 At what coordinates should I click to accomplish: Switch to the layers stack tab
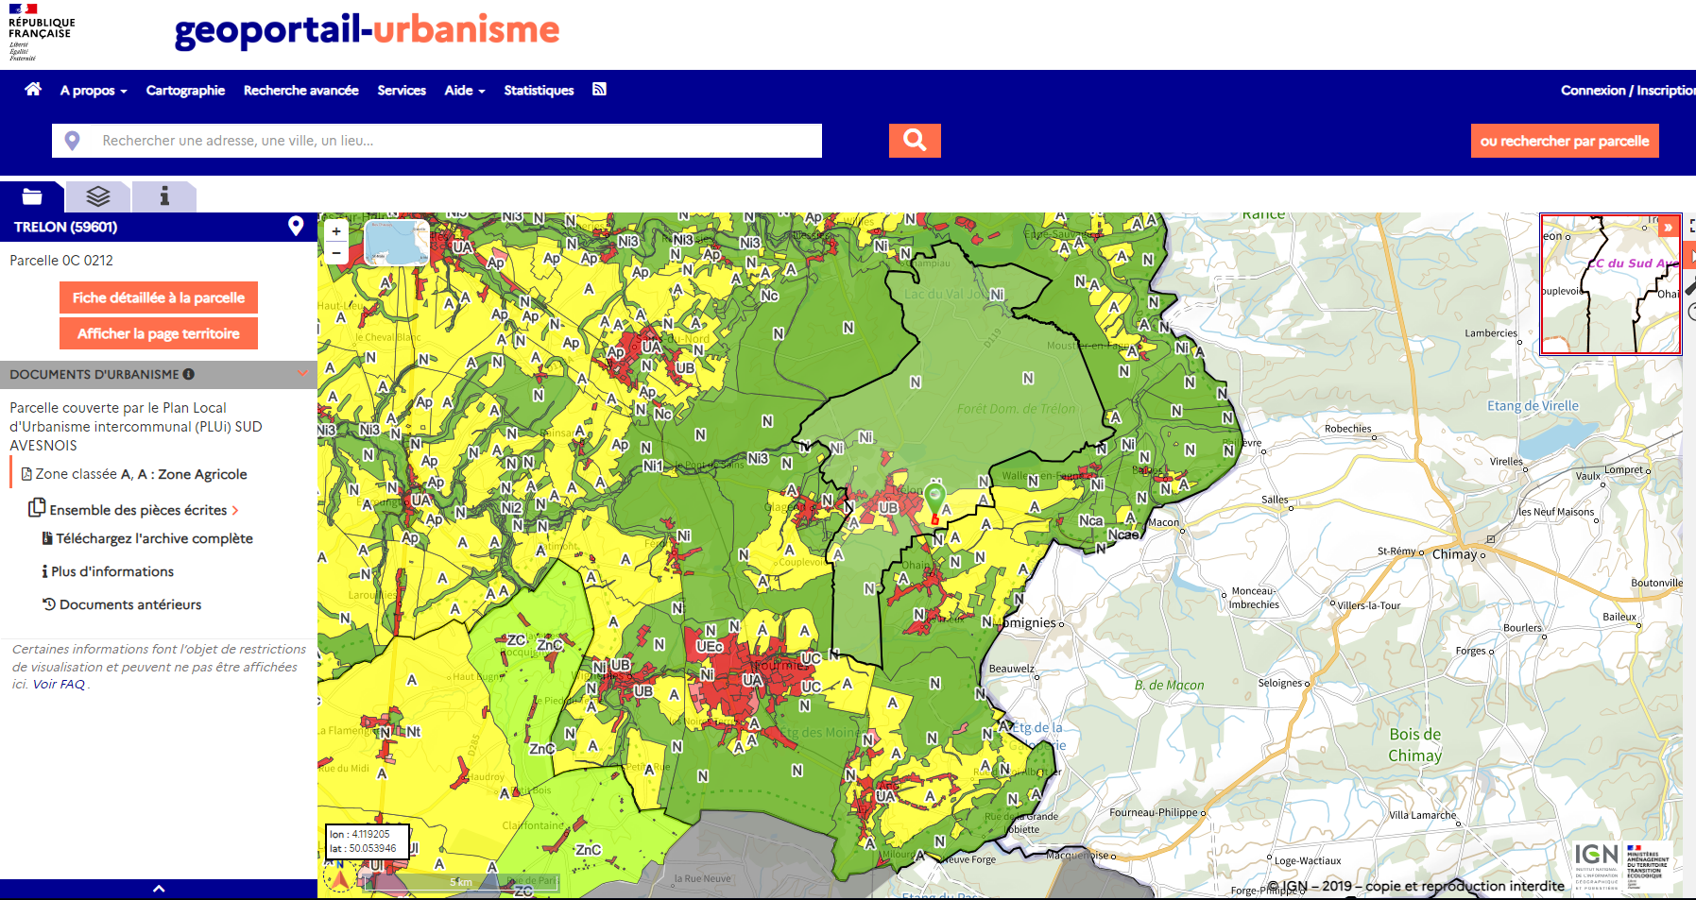98,196
